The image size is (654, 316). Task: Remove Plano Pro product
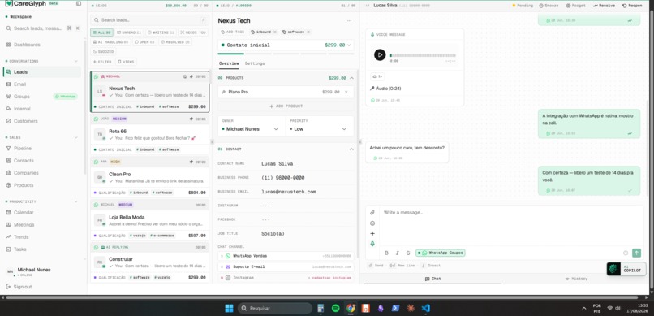click(x=346, y=92)
